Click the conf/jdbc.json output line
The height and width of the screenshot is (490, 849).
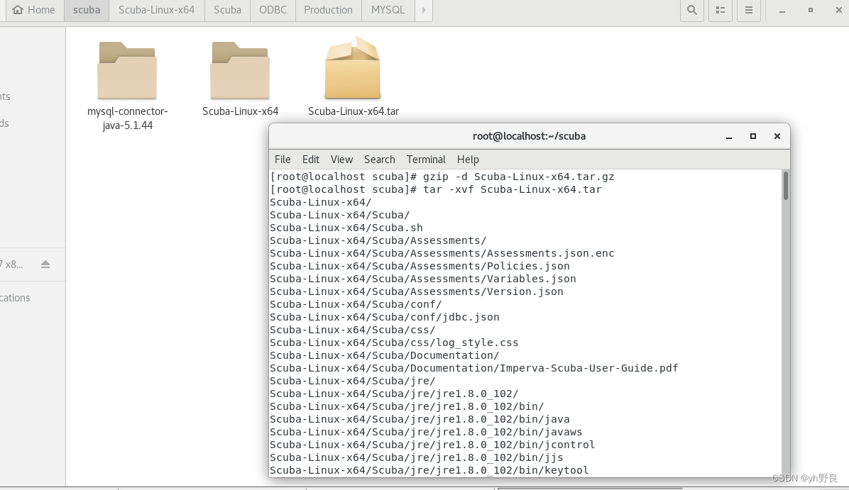pos(385,317)
